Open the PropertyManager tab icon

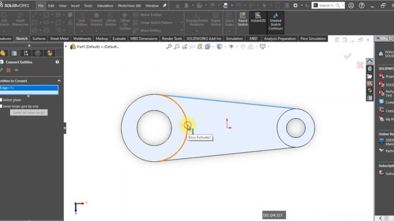point(14,53)
